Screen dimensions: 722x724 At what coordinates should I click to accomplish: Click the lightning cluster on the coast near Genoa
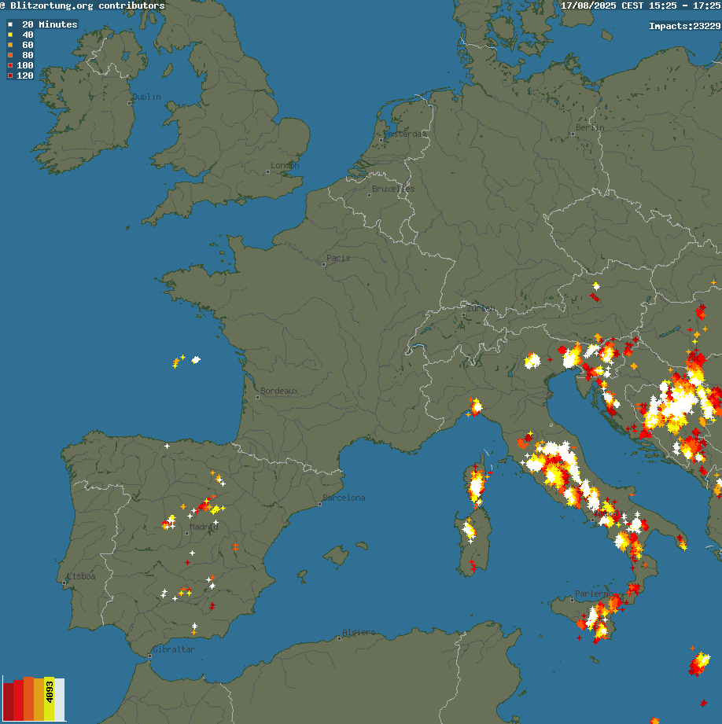coord(476,406)
